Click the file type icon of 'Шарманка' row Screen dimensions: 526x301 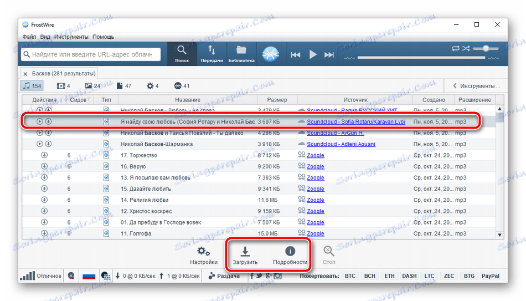point(106,144)
